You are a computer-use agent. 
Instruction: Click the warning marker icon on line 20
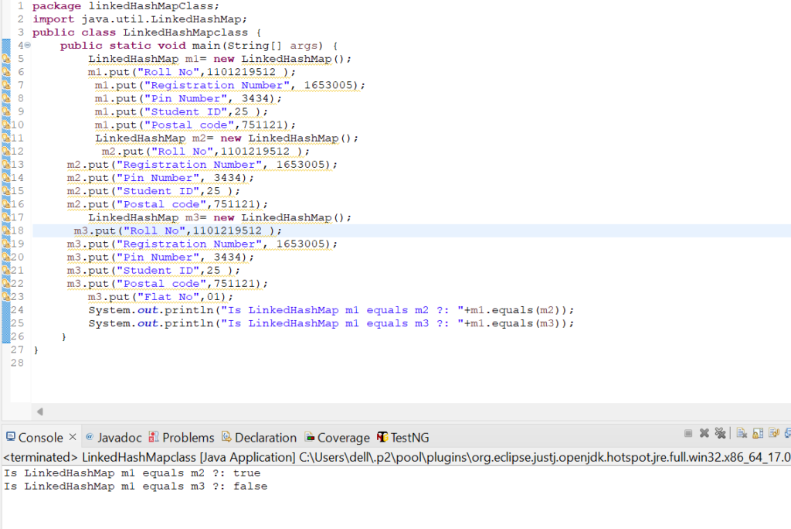[6, 257]
